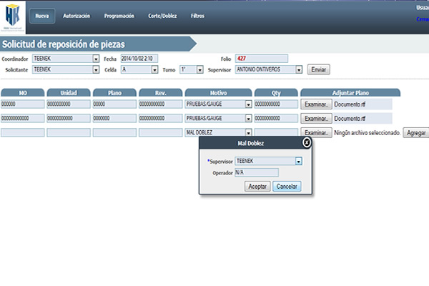The image size is (429, 286).
Task: Open the Turno dropdown
Action: tap(199, 70)
